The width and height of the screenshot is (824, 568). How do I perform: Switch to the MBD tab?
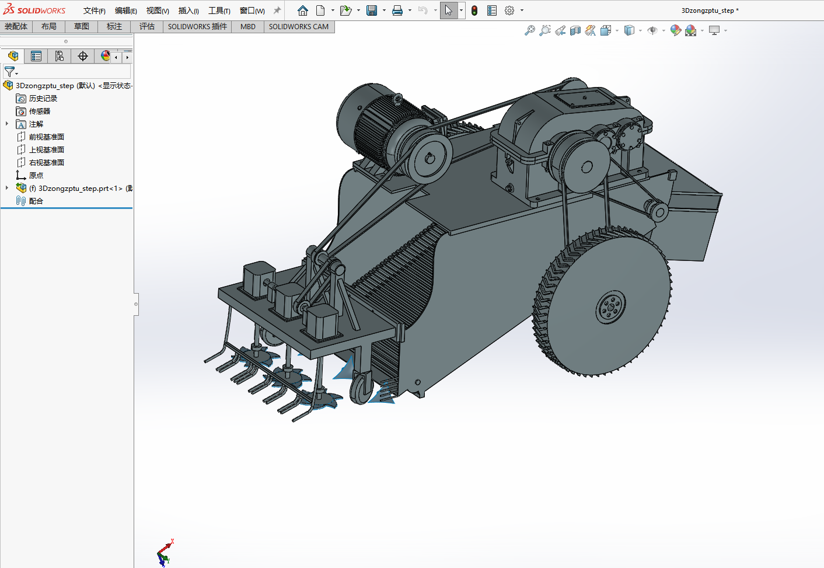click(248, 26)
